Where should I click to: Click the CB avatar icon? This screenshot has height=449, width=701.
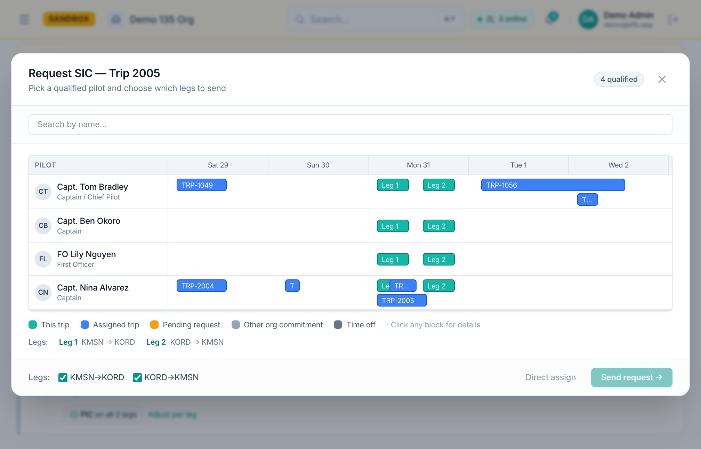click(x=43, y=226)
